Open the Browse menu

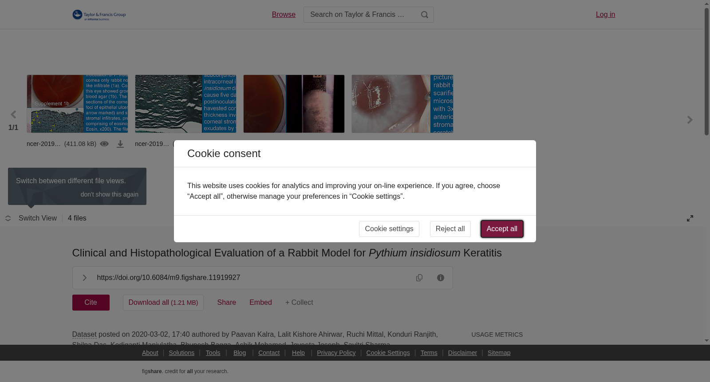(284, 15)
